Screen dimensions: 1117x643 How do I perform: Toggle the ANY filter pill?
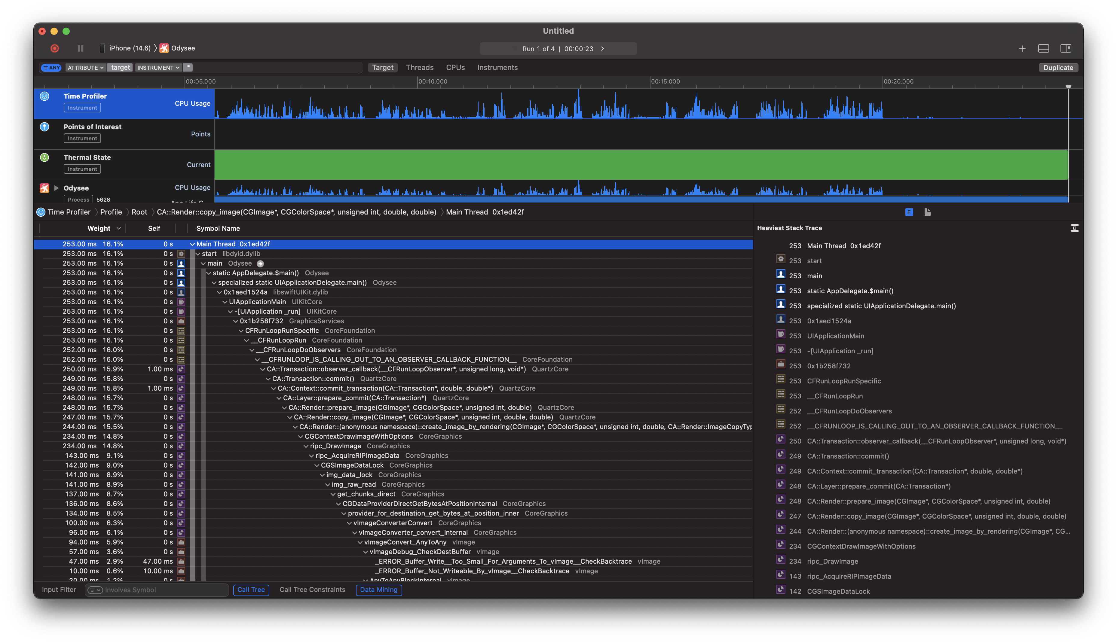coord(51,68)
